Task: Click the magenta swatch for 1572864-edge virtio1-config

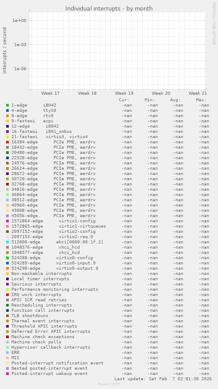Action: [x=7, y=221]
